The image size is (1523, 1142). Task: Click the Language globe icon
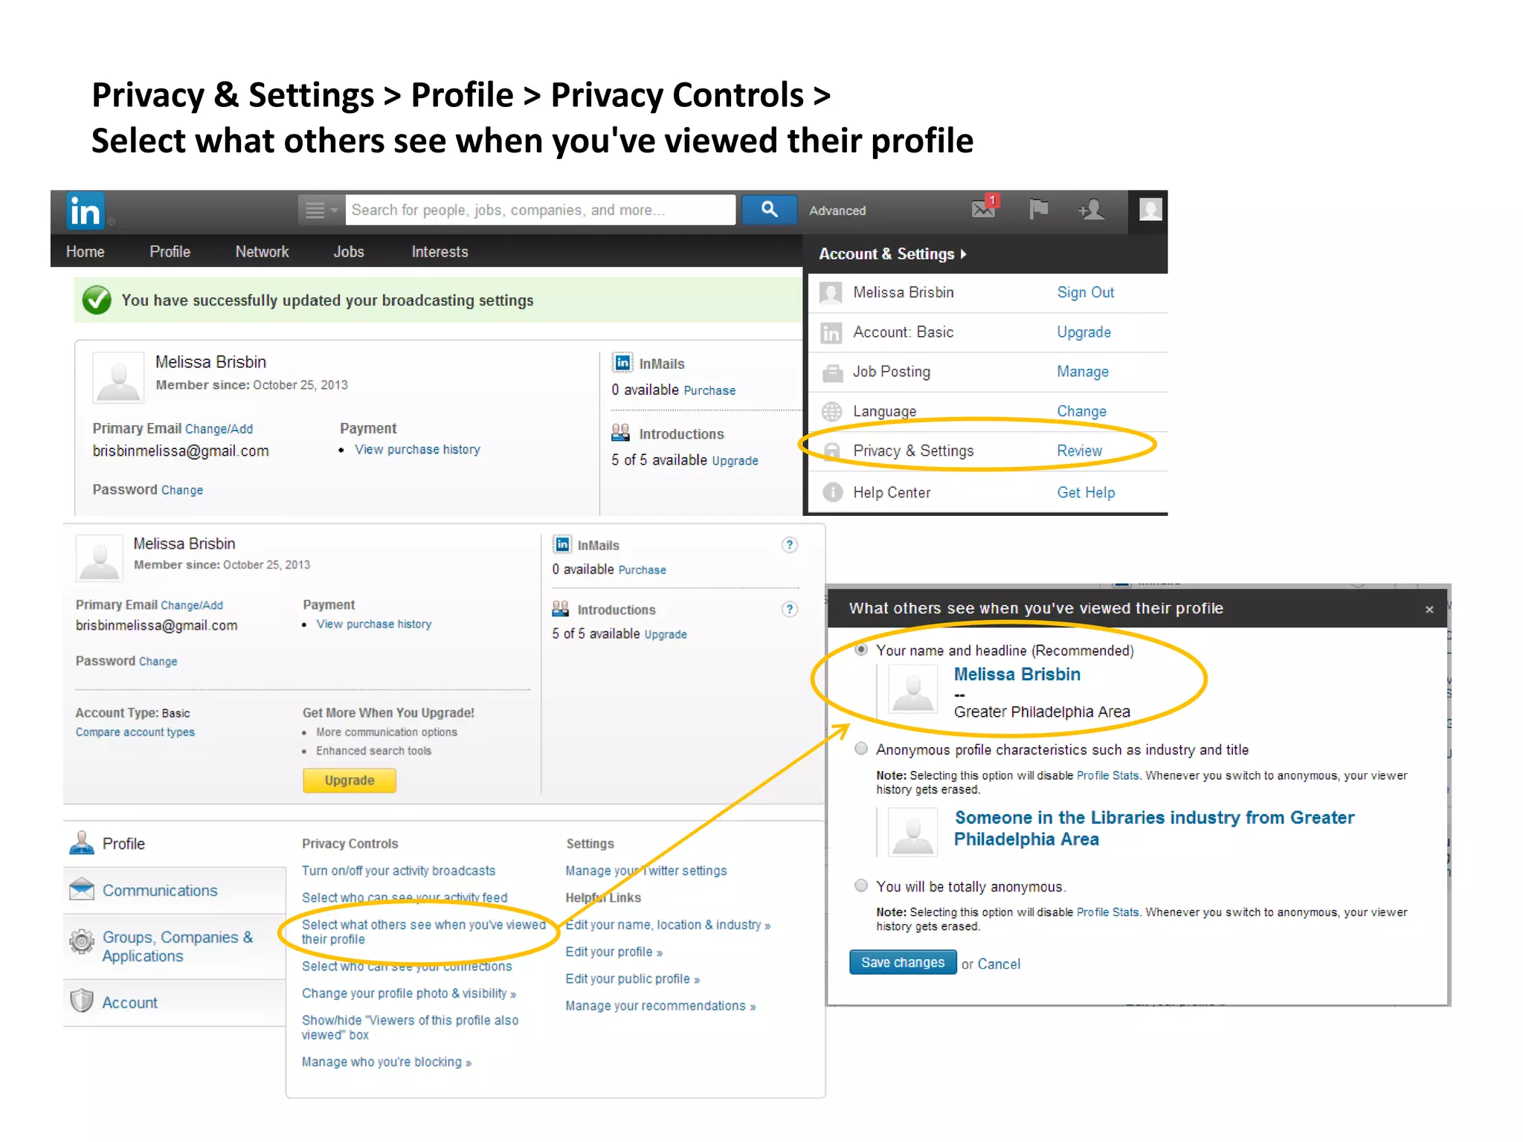tap(831, 411)
